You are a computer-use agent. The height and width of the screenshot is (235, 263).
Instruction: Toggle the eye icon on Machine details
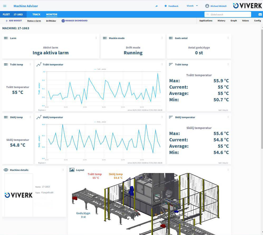point(6,170)
